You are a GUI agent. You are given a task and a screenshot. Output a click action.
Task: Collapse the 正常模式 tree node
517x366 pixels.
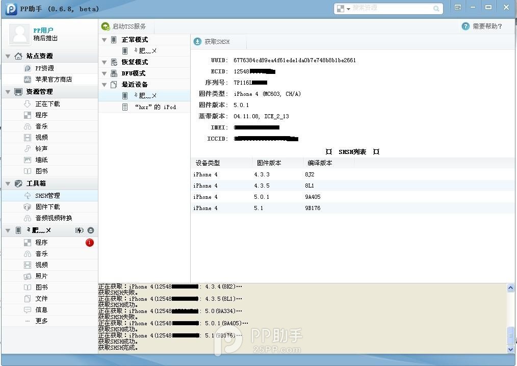[x=104, y=39]
